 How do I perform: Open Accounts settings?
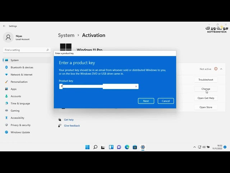coord(27,96)
